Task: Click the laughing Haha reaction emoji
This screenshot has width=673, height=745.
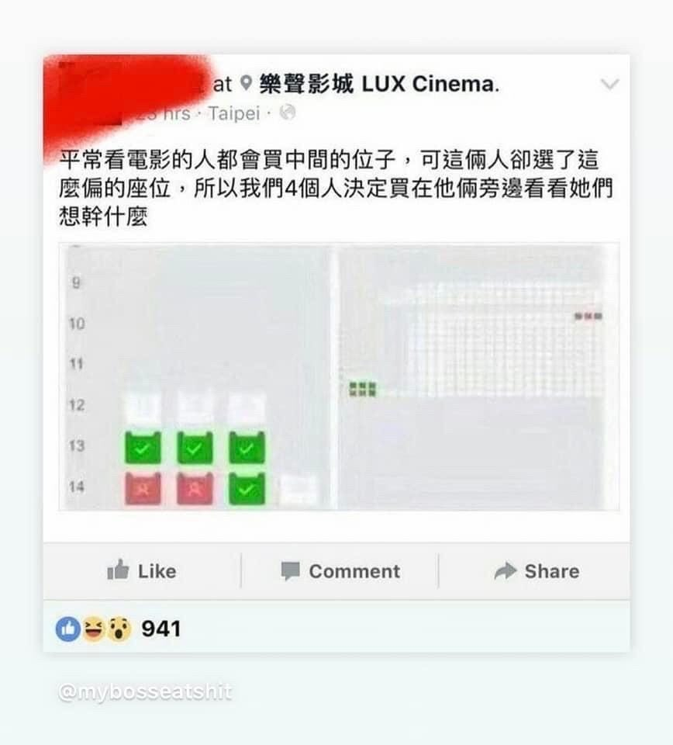Action: (x=94, y=629)
